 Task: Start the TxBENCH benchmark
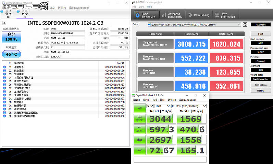click(261, 34)
